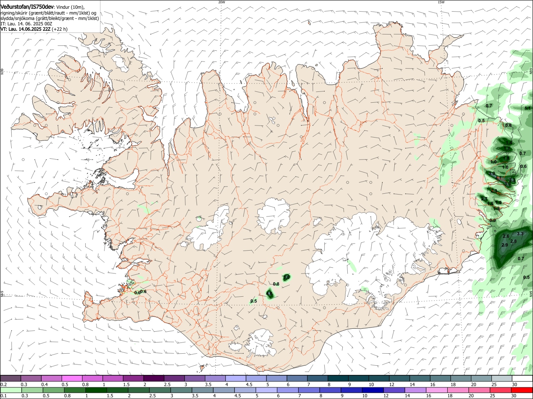The width and height of the screenshot is (533, 399).
Task: Click the Veðurstofan/IS750dev title text
Action: coord(27,7)
